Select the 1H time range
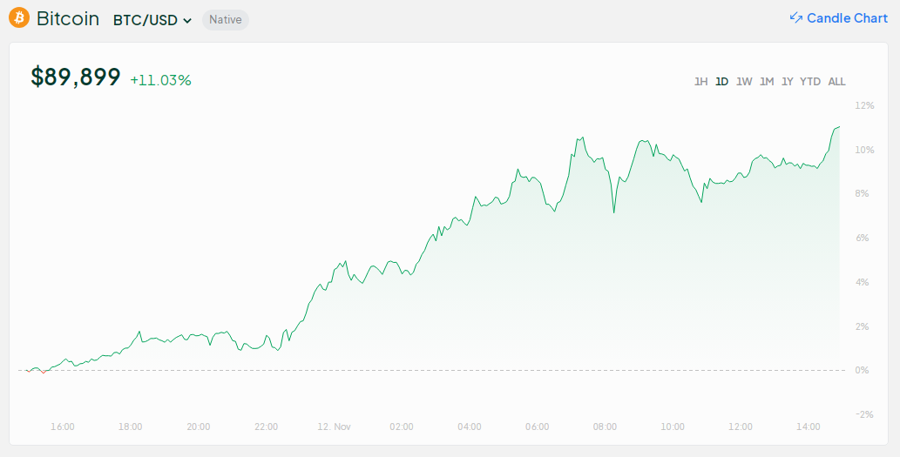Screen dimensions: 900x457 point(700,82)
